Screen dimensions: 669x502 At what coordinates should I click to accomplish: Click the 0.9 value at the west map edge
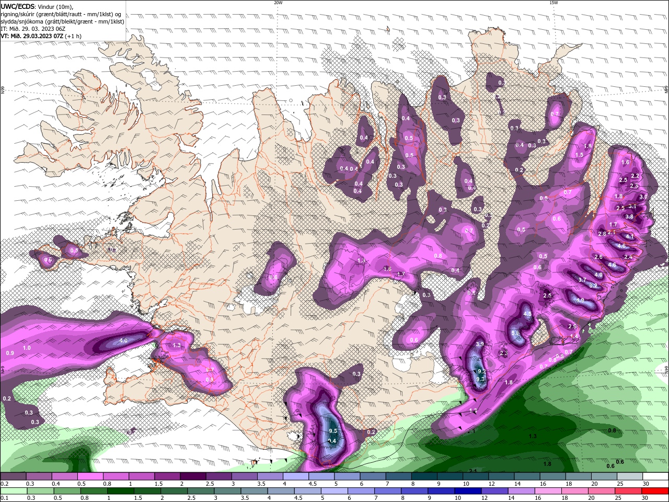click(x=10, y=353)
